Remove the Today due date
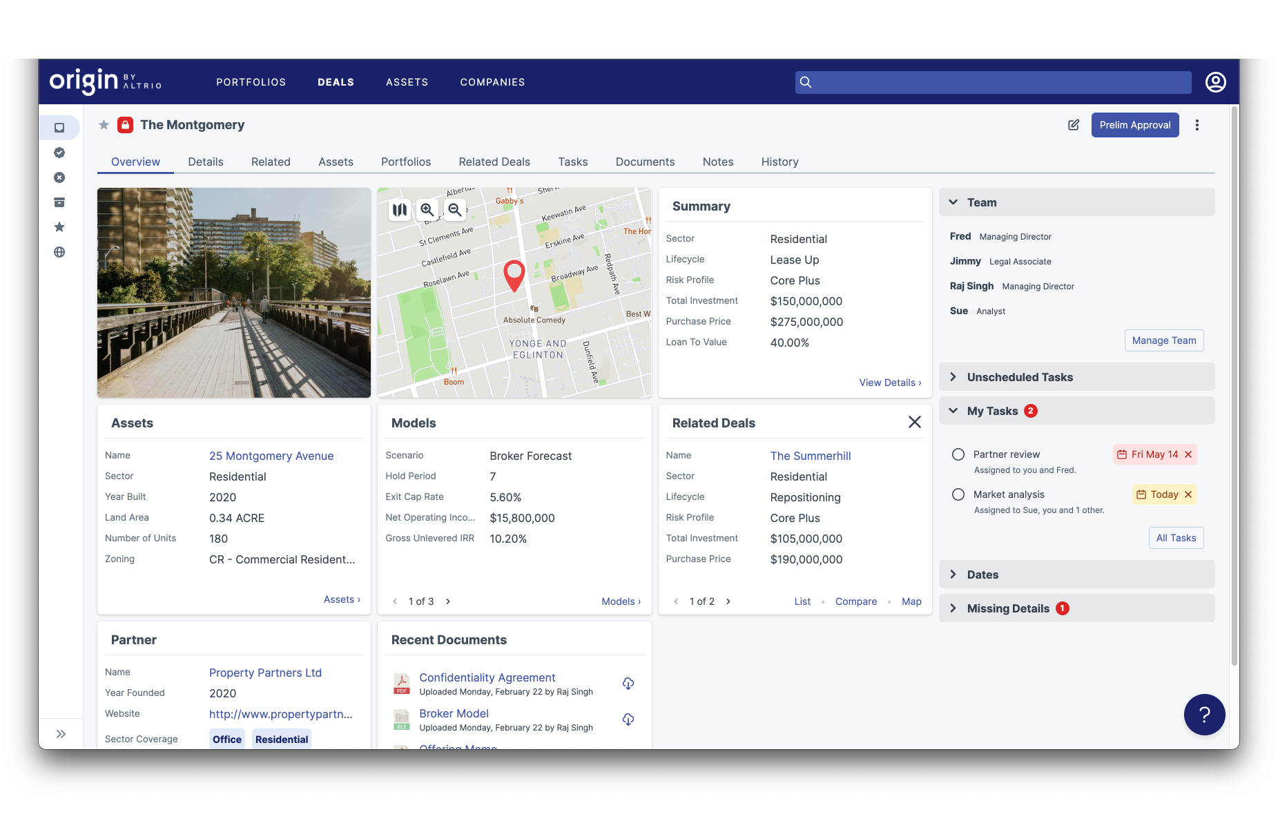Image resolution: width=1278 pixels, height=821 pixels. [x=1188, y=494]
